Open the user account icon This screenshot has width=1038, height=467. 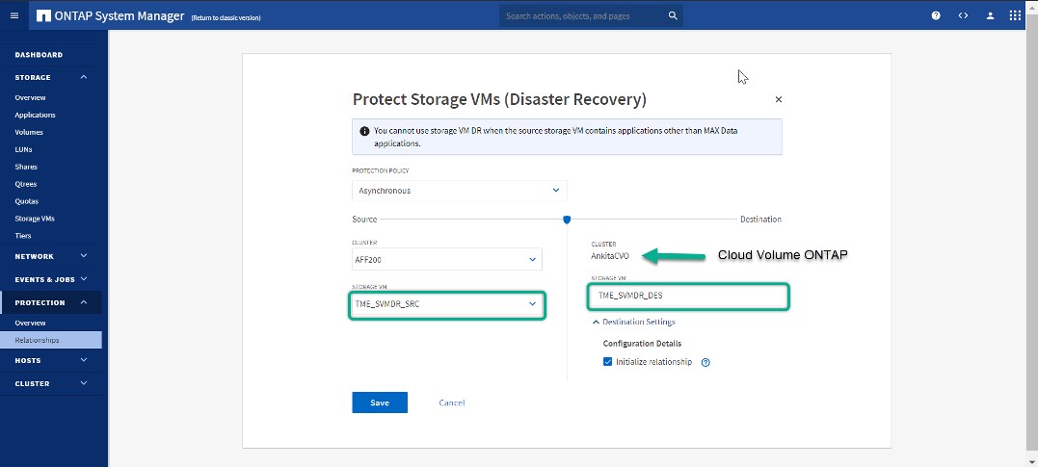tap(990, 15)
